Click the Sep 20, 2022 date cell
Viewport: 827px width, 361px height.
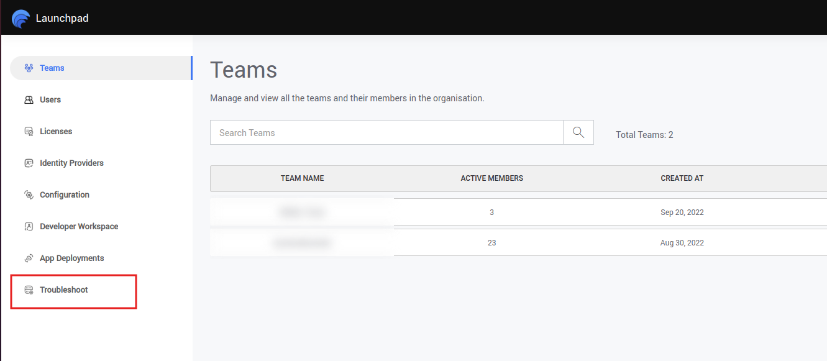(682, 212)
